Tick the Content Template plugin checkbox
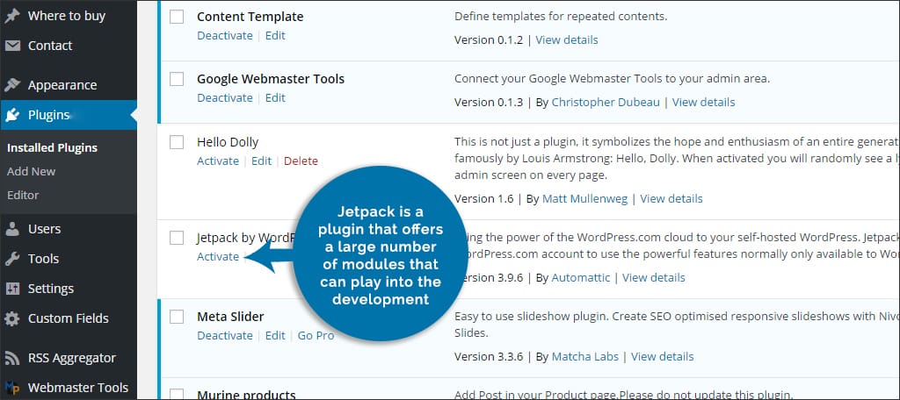 [x=177, y=17]
